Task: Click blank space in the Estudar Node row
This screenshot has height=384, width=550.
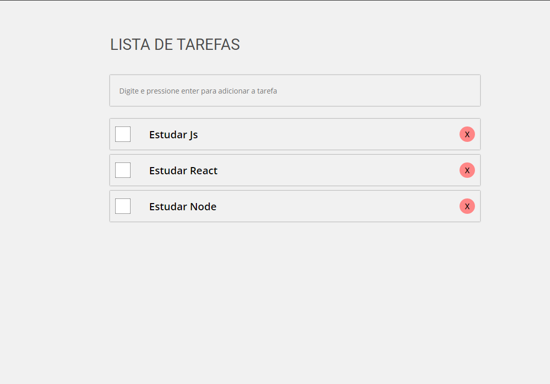Action: pos(337,206)
